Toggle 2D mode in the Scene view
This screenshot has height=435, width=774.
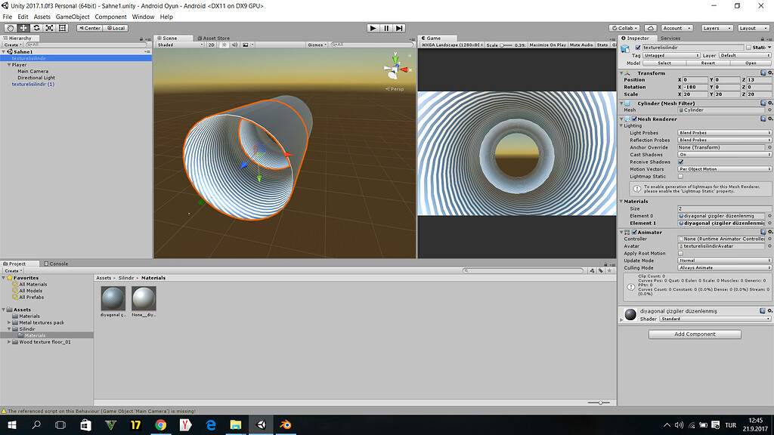211,44
